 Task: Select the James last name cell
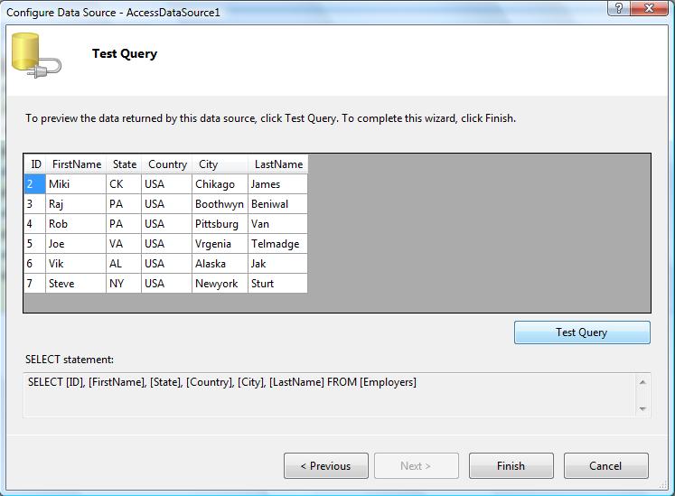coord(278,183)
